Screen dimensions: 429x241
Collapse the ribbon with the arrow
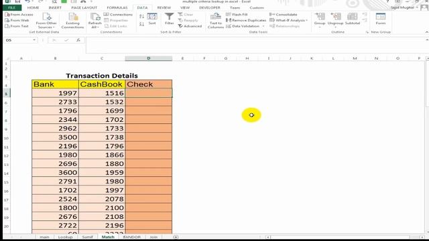tap(426, 32)
